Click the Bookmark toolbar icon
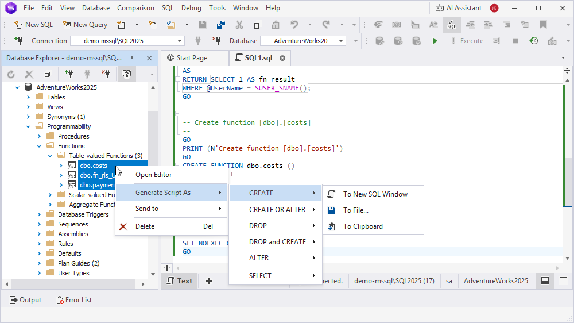 [x=543, y=25]
